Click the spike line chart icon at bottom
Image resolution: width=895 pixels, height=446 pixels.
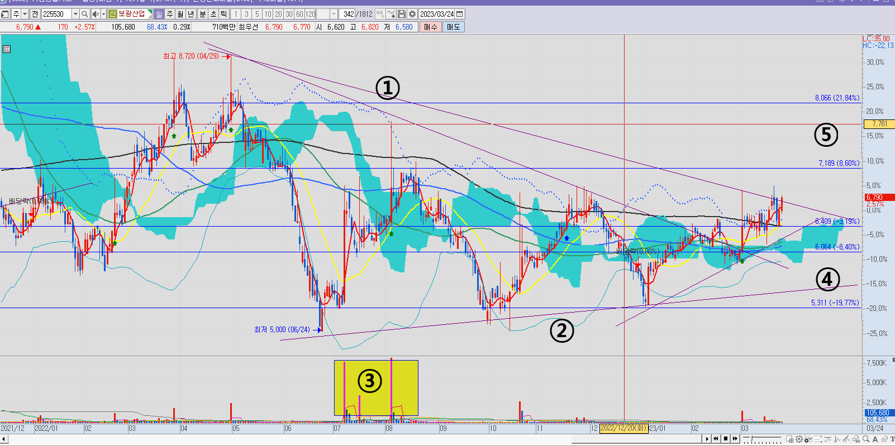837,439
